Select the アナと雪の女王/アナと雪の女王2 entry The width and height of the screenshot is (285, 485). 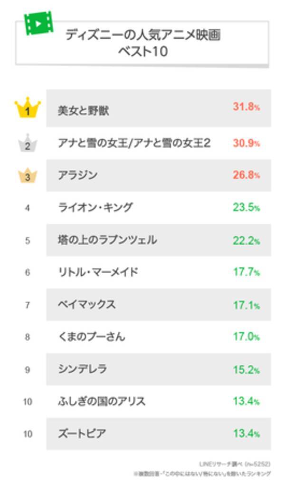click(133, 143)
